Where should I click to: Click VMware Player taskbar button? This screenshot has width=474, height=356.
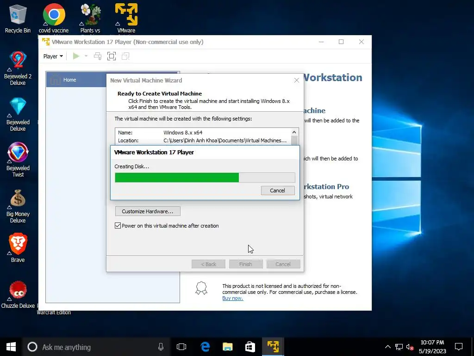273,347
